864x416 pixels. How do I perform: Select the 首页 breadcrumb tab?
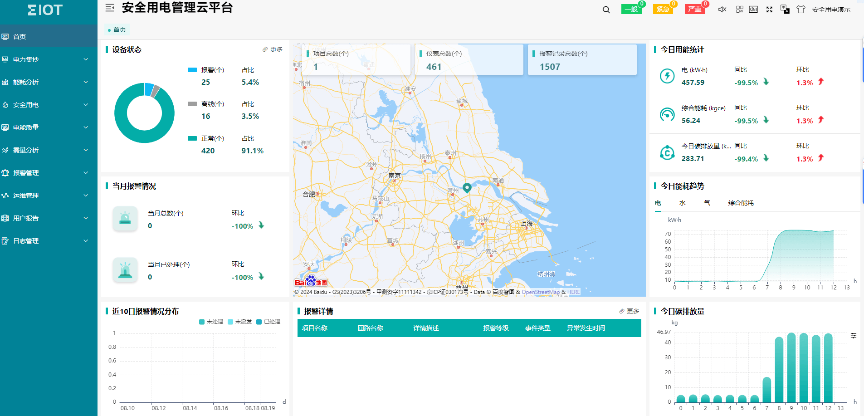[117, 29]
